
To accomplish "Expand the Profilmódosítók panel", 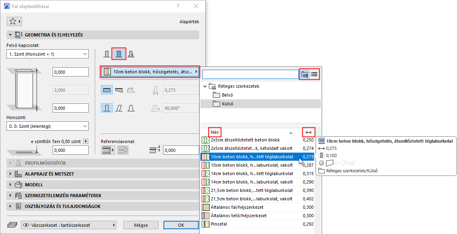I will tap(10, 163).
